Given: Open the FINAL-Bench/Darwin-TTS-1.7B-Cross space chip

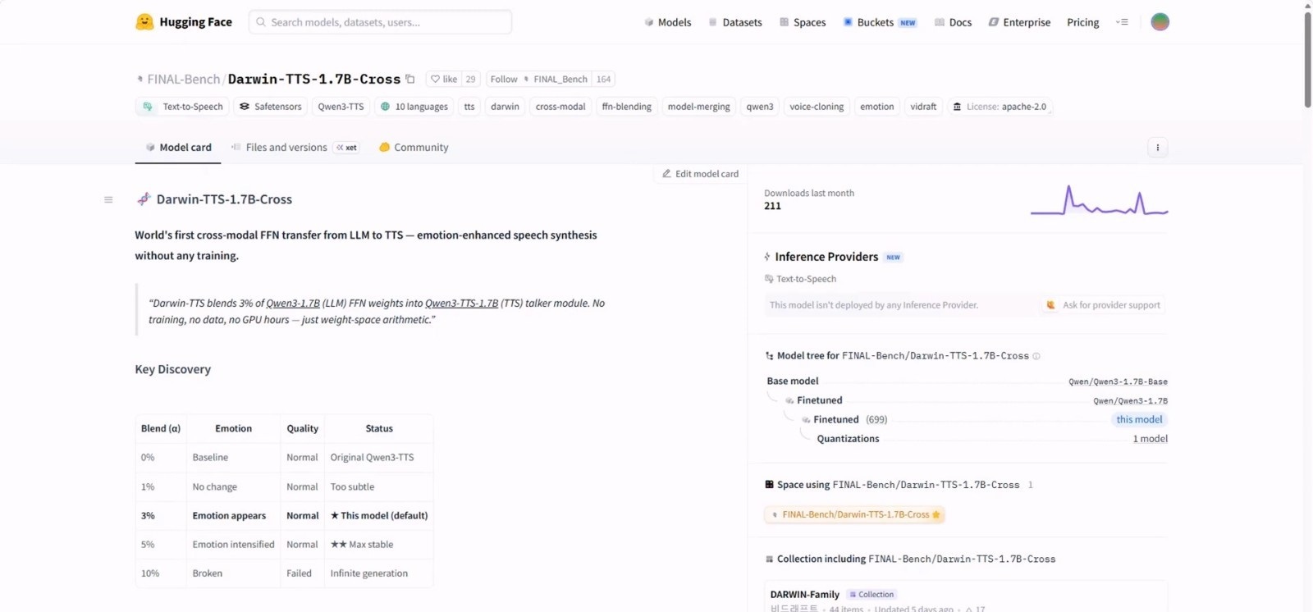Looking at the screenshot, I should [x=855, y=515].
